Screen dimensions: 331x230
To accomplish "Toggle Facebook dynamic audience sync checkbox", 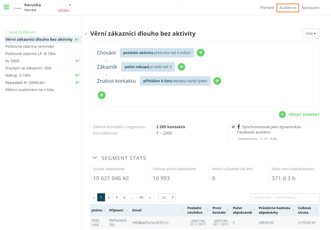I will pos(233,127).
